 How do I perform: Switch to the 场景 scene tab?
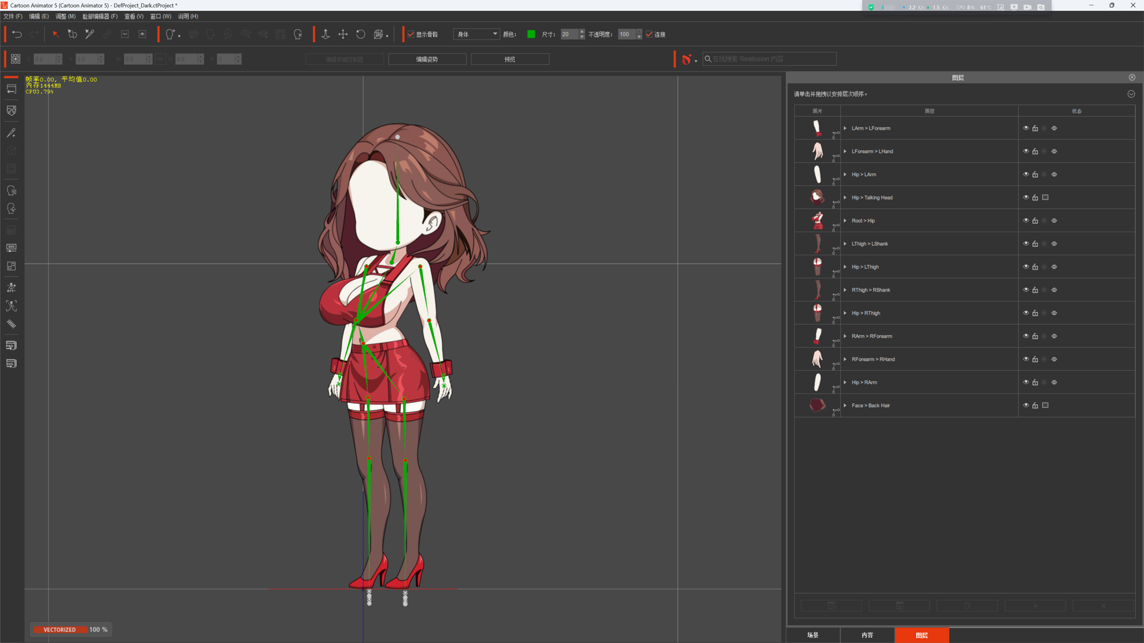[x=813, y=635]
